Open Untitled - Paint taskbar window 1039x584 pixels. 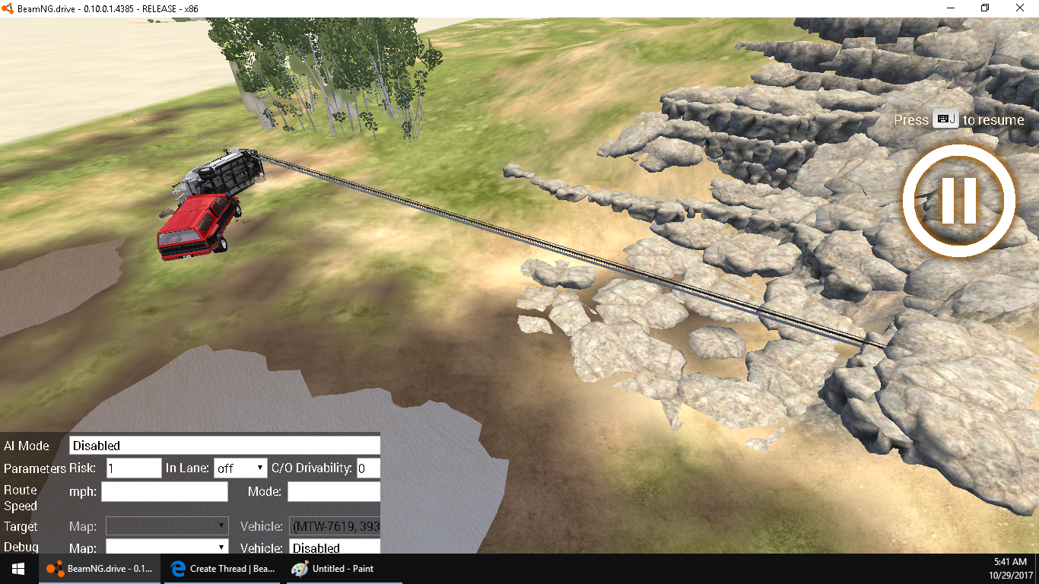(x=344, y=569)
